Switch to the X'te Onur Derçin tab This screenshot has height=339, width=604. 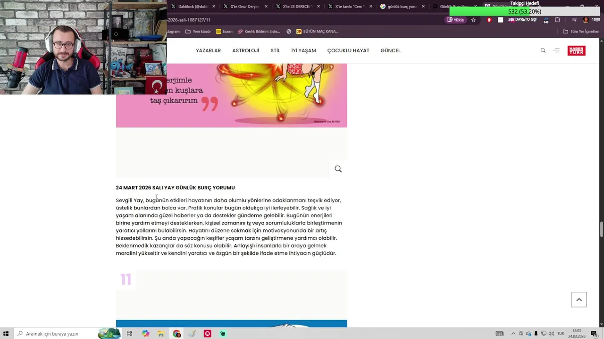(x=245, y=7)
